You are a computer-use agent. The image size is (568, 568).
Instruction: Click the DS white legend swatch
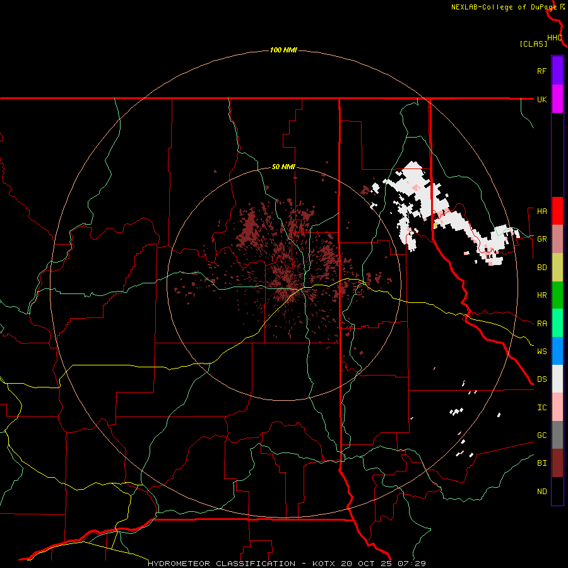point(557,379)
